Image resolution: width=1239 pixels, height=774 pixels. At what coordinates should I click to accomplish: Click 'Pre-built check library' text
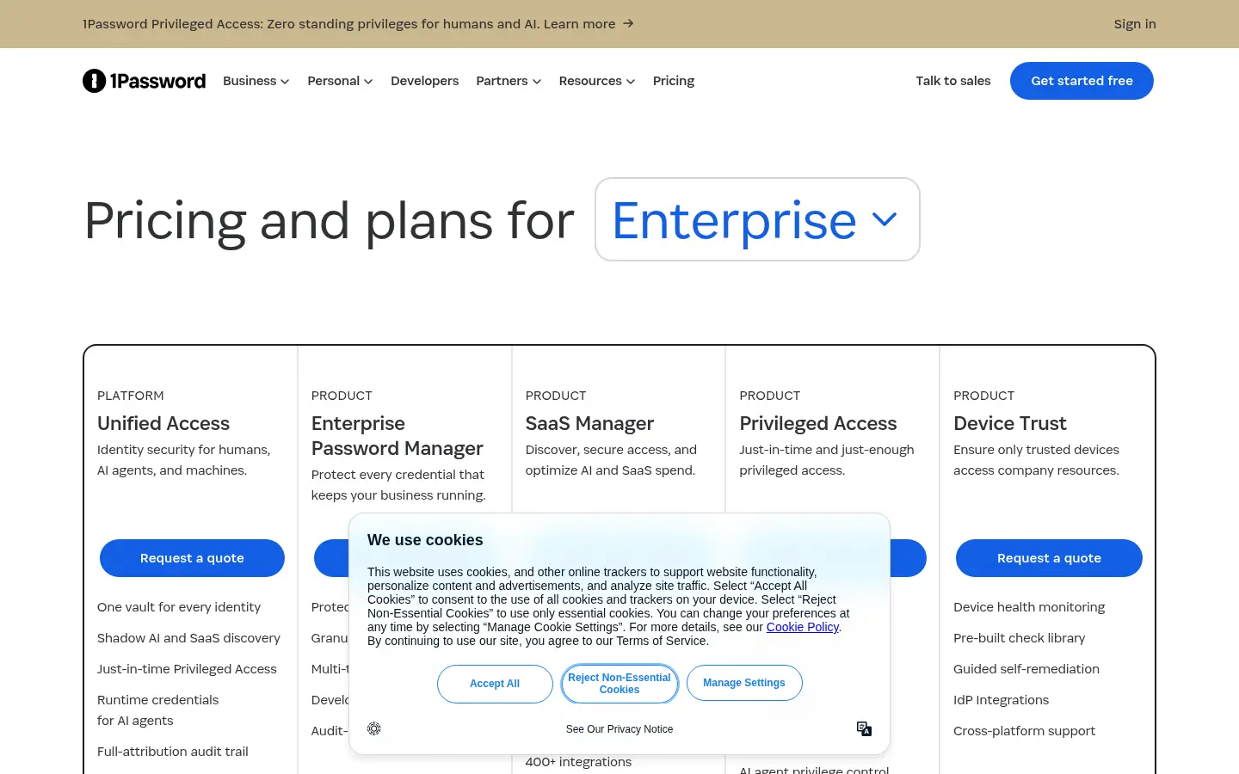(1020, 638)
